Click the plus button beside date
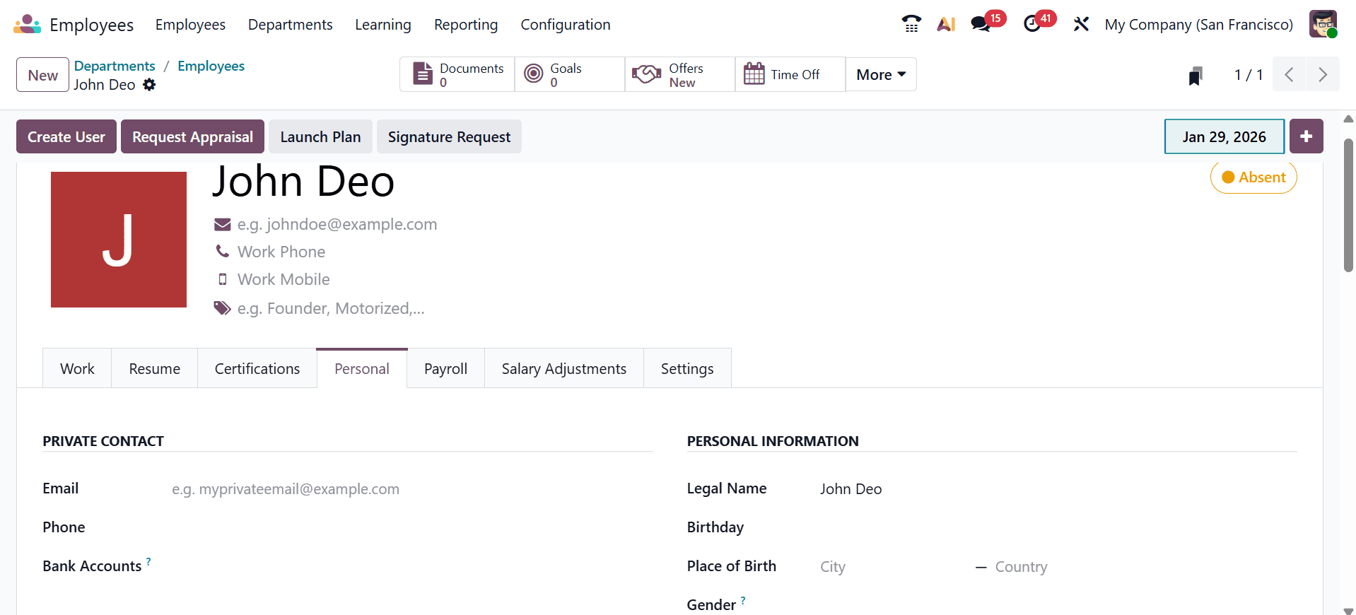The height and width of the screenshot is (615, 1356). point(1307,136)
